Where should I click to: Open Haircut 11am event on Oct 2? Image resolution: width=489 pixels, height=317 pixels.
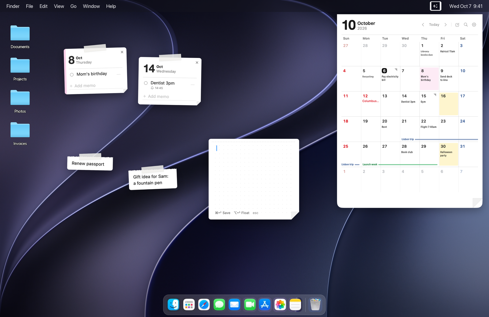pos(447,52)
